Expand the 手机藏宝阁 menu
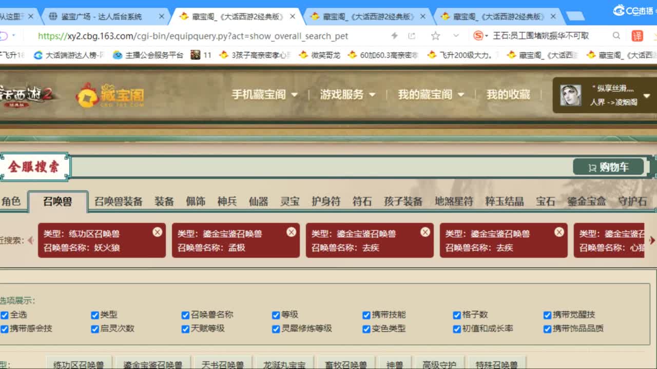 (x=264, y=94)
